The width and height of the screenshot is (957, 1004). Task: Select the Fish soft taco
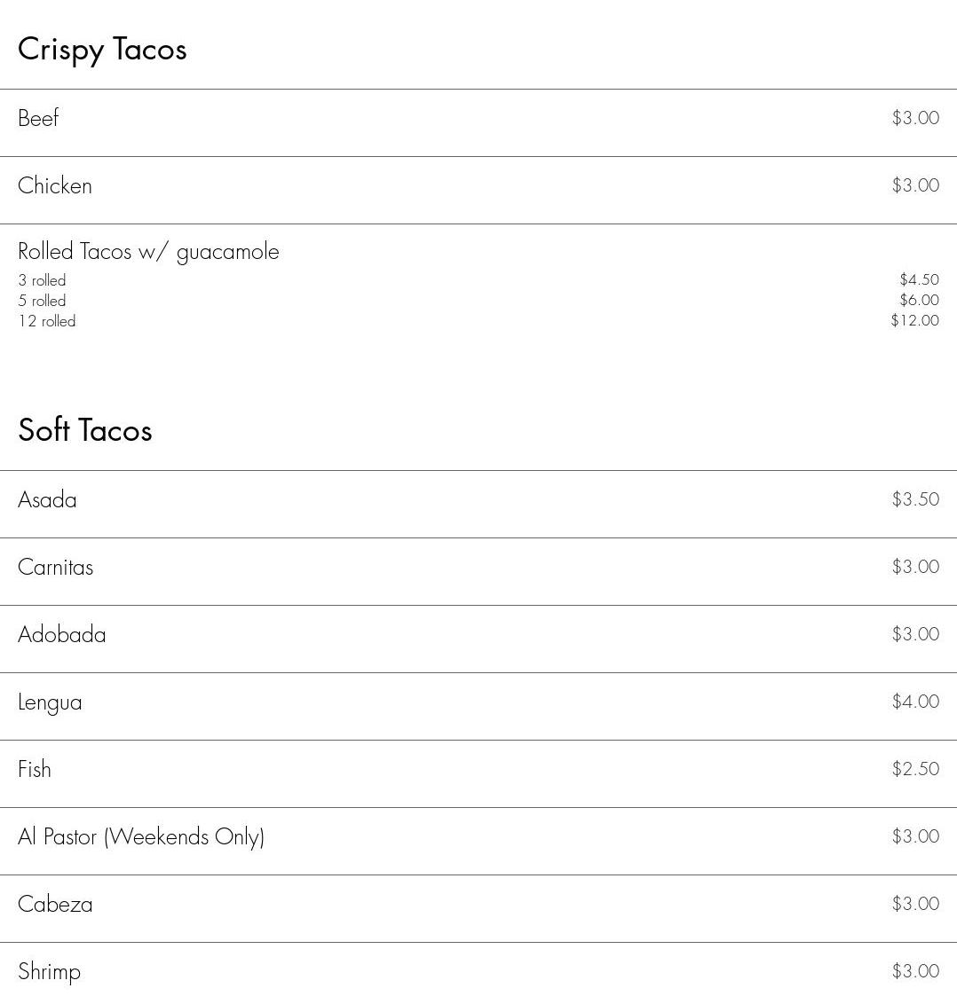click(35, 769)
